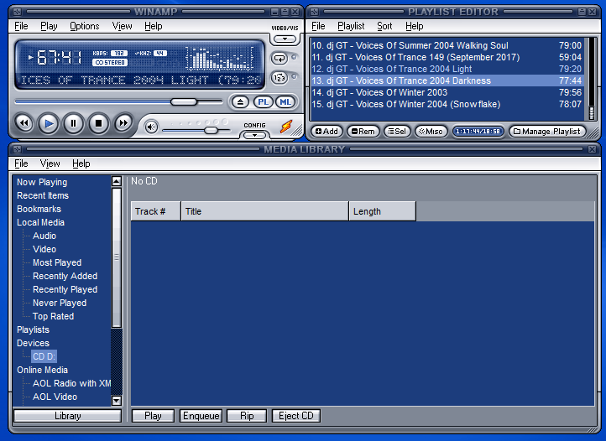
Task: Select Audio under Local Media
Action: (x=44, y=236)
